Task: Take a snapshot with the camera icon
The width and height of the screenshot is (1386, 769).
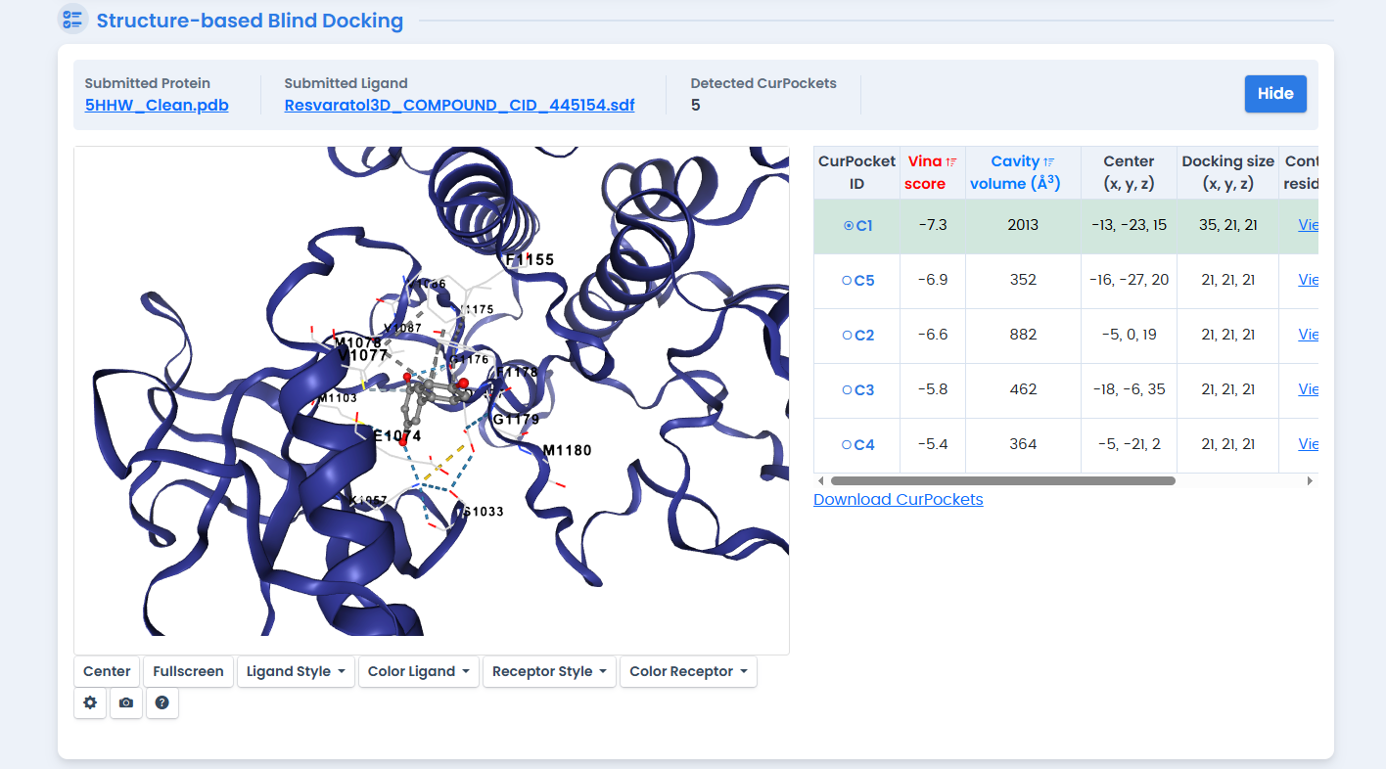Action: [x=126, y=702]
